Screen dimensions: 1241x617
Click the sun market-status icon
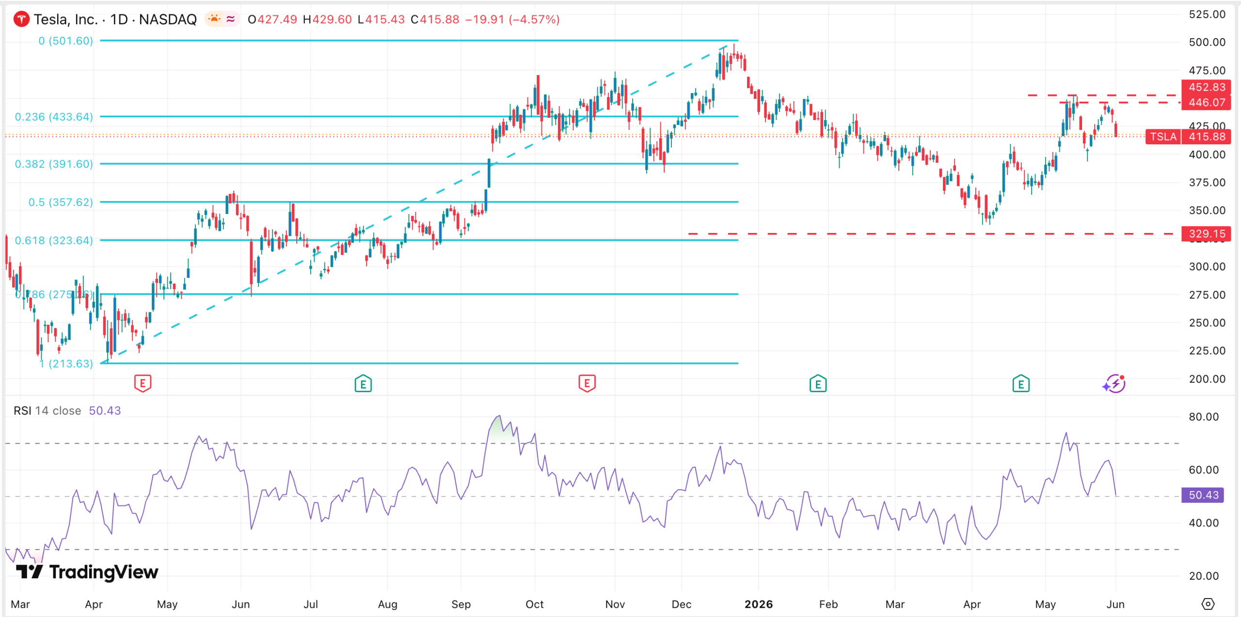coord(214,19)
